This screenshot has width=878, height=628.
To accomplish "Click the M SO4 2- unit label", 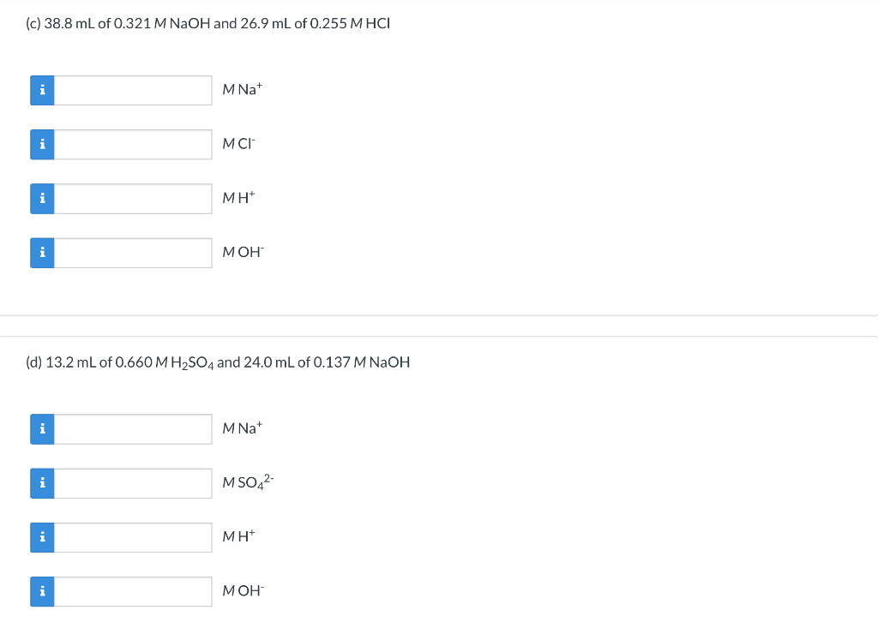I will (248, 481).
